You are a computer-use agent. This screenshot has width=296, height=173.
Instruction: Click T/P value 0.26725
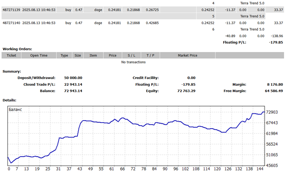click(152, 10)
